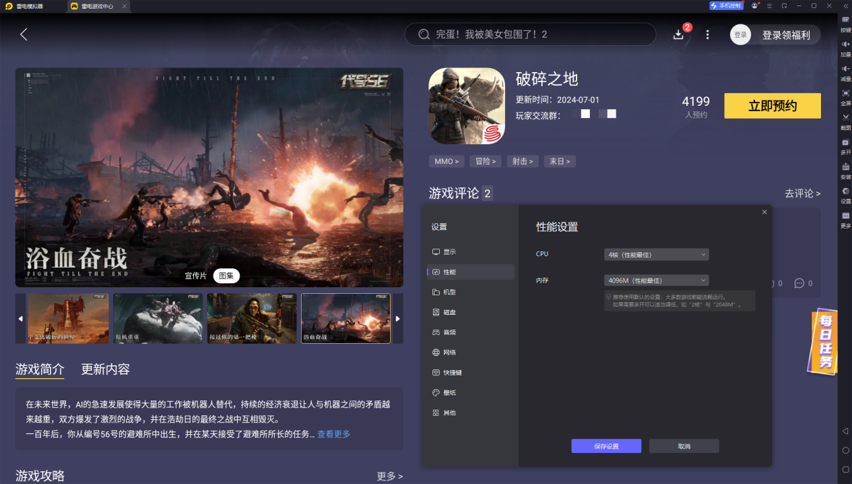
Task: Click the 保存设置 button
Action: pyautogui.click(x=606, y=446)
